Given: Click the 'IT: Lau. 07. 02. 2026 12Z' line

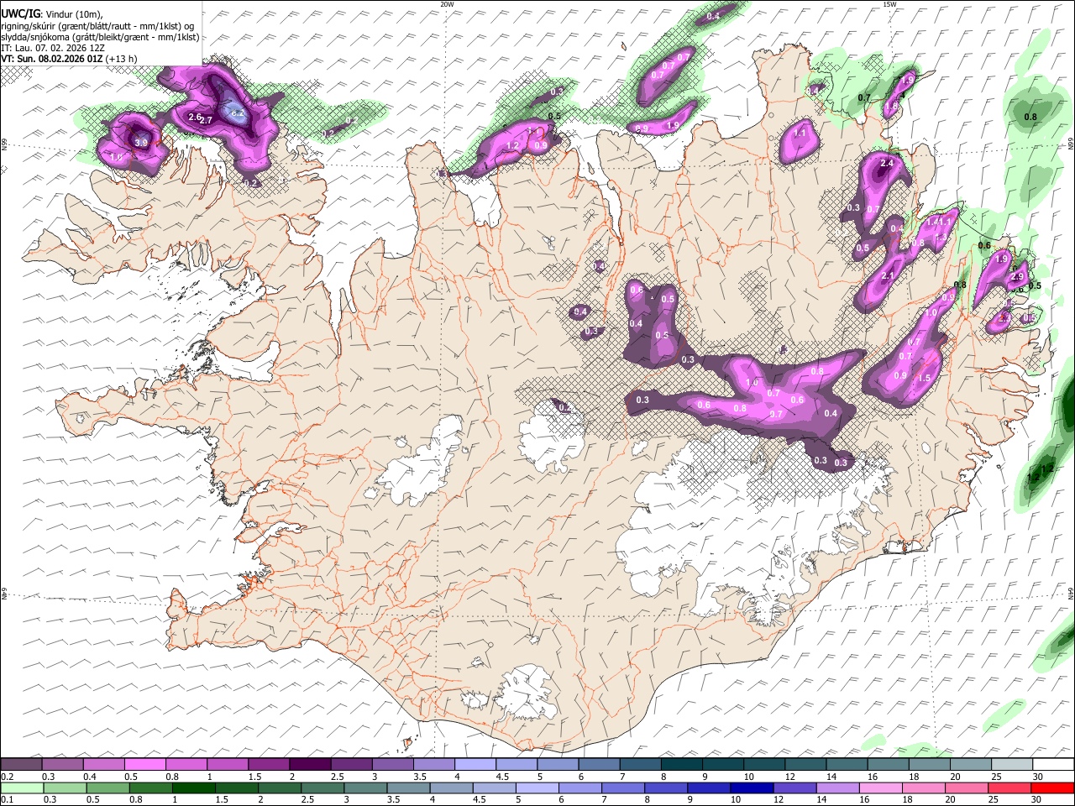Looking at the screenshot, I should click(53, 48).
